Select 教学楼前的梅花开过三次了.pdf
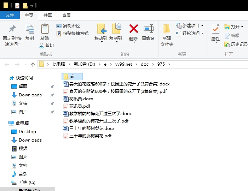The image size is (248, 191). point(96,121)
